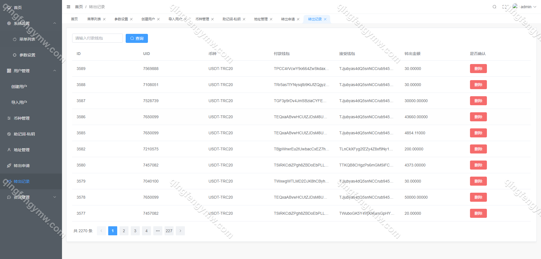Close the 助记词-私钥 tab
The image size is (541, 259).
(x=244, y=19)
